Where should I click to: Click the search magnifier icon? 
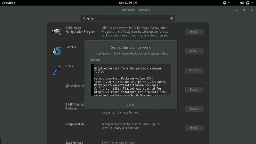pyautogui.click(x=84, y=18)
